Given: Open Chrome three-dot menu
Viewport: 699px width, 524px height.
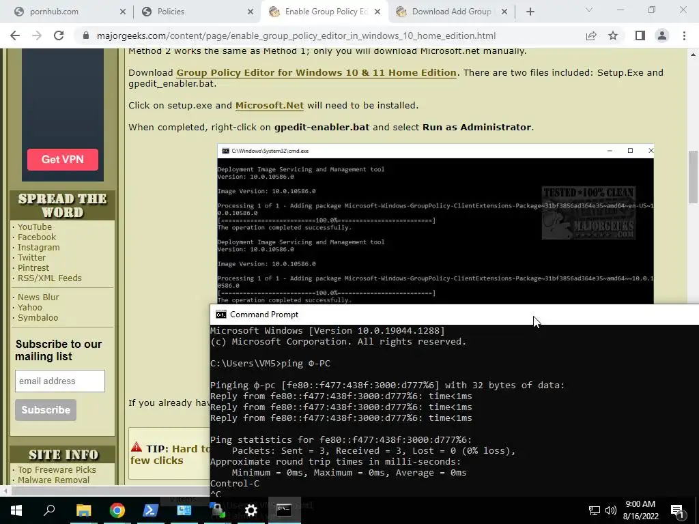Looking at the screenshot, I should coord(684,35).
